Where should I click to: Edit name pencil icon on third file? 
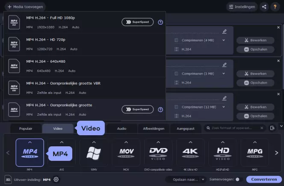[225, 98]
